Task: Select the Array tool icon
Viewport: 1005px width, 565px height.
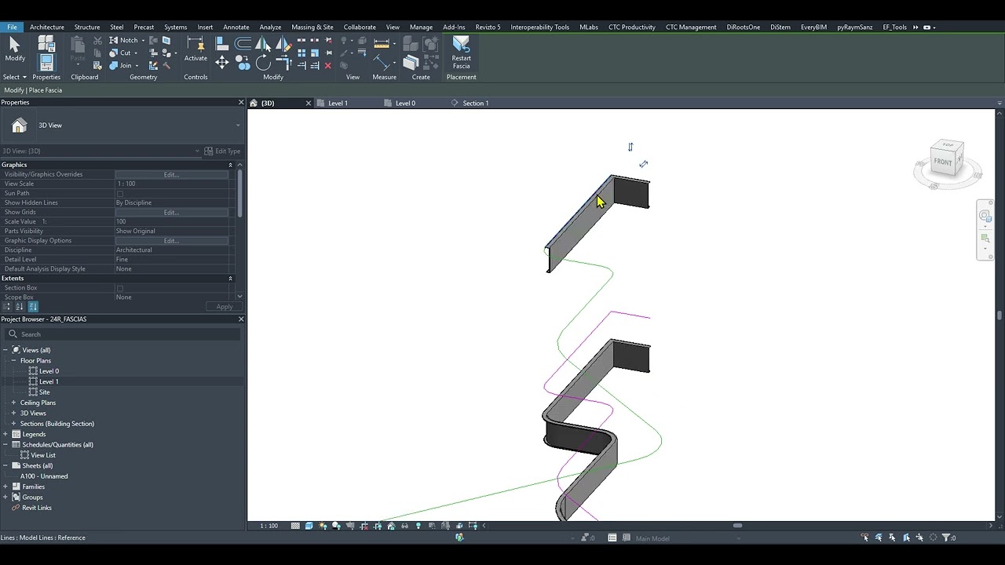Action: point(301,53)
